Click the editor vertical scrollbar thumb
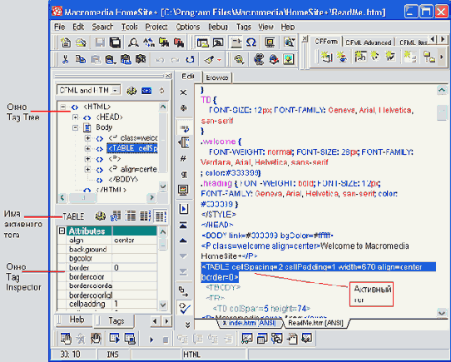The width and height of the screenshot is (451, 362). coord(442,112)
